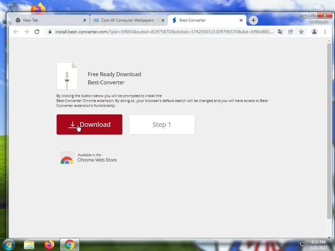Click Free Ready Download heading

(114, 74)
